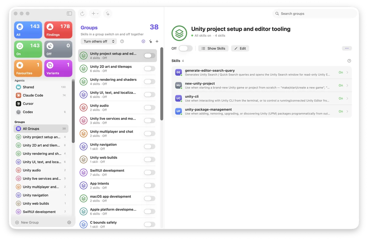Click macOS app development group icon

(83, 198)
